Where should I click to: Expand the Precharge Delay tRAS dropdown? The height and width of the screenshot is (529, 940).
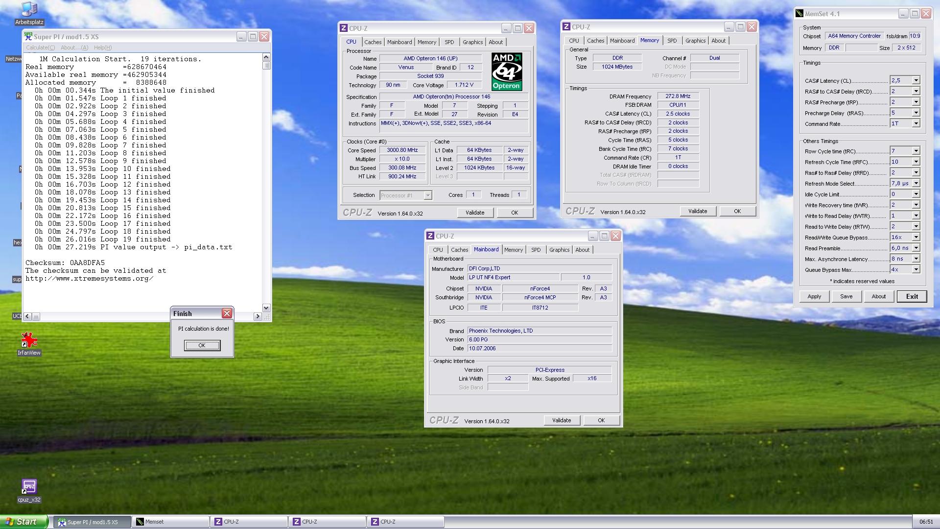916,113
